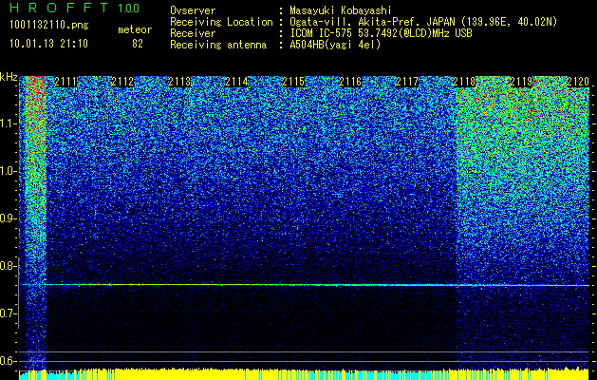Click the 2112 time marker

[x=122, y=82]
